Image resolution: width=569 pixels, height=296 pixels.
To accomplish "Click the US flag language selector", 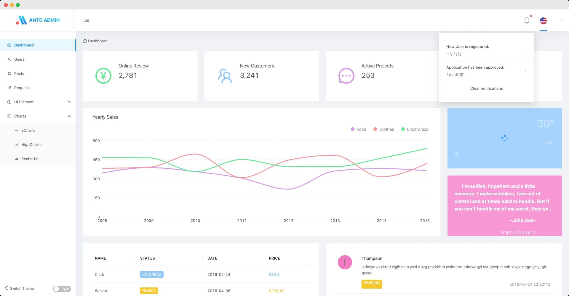I will (x=543, y=20).
